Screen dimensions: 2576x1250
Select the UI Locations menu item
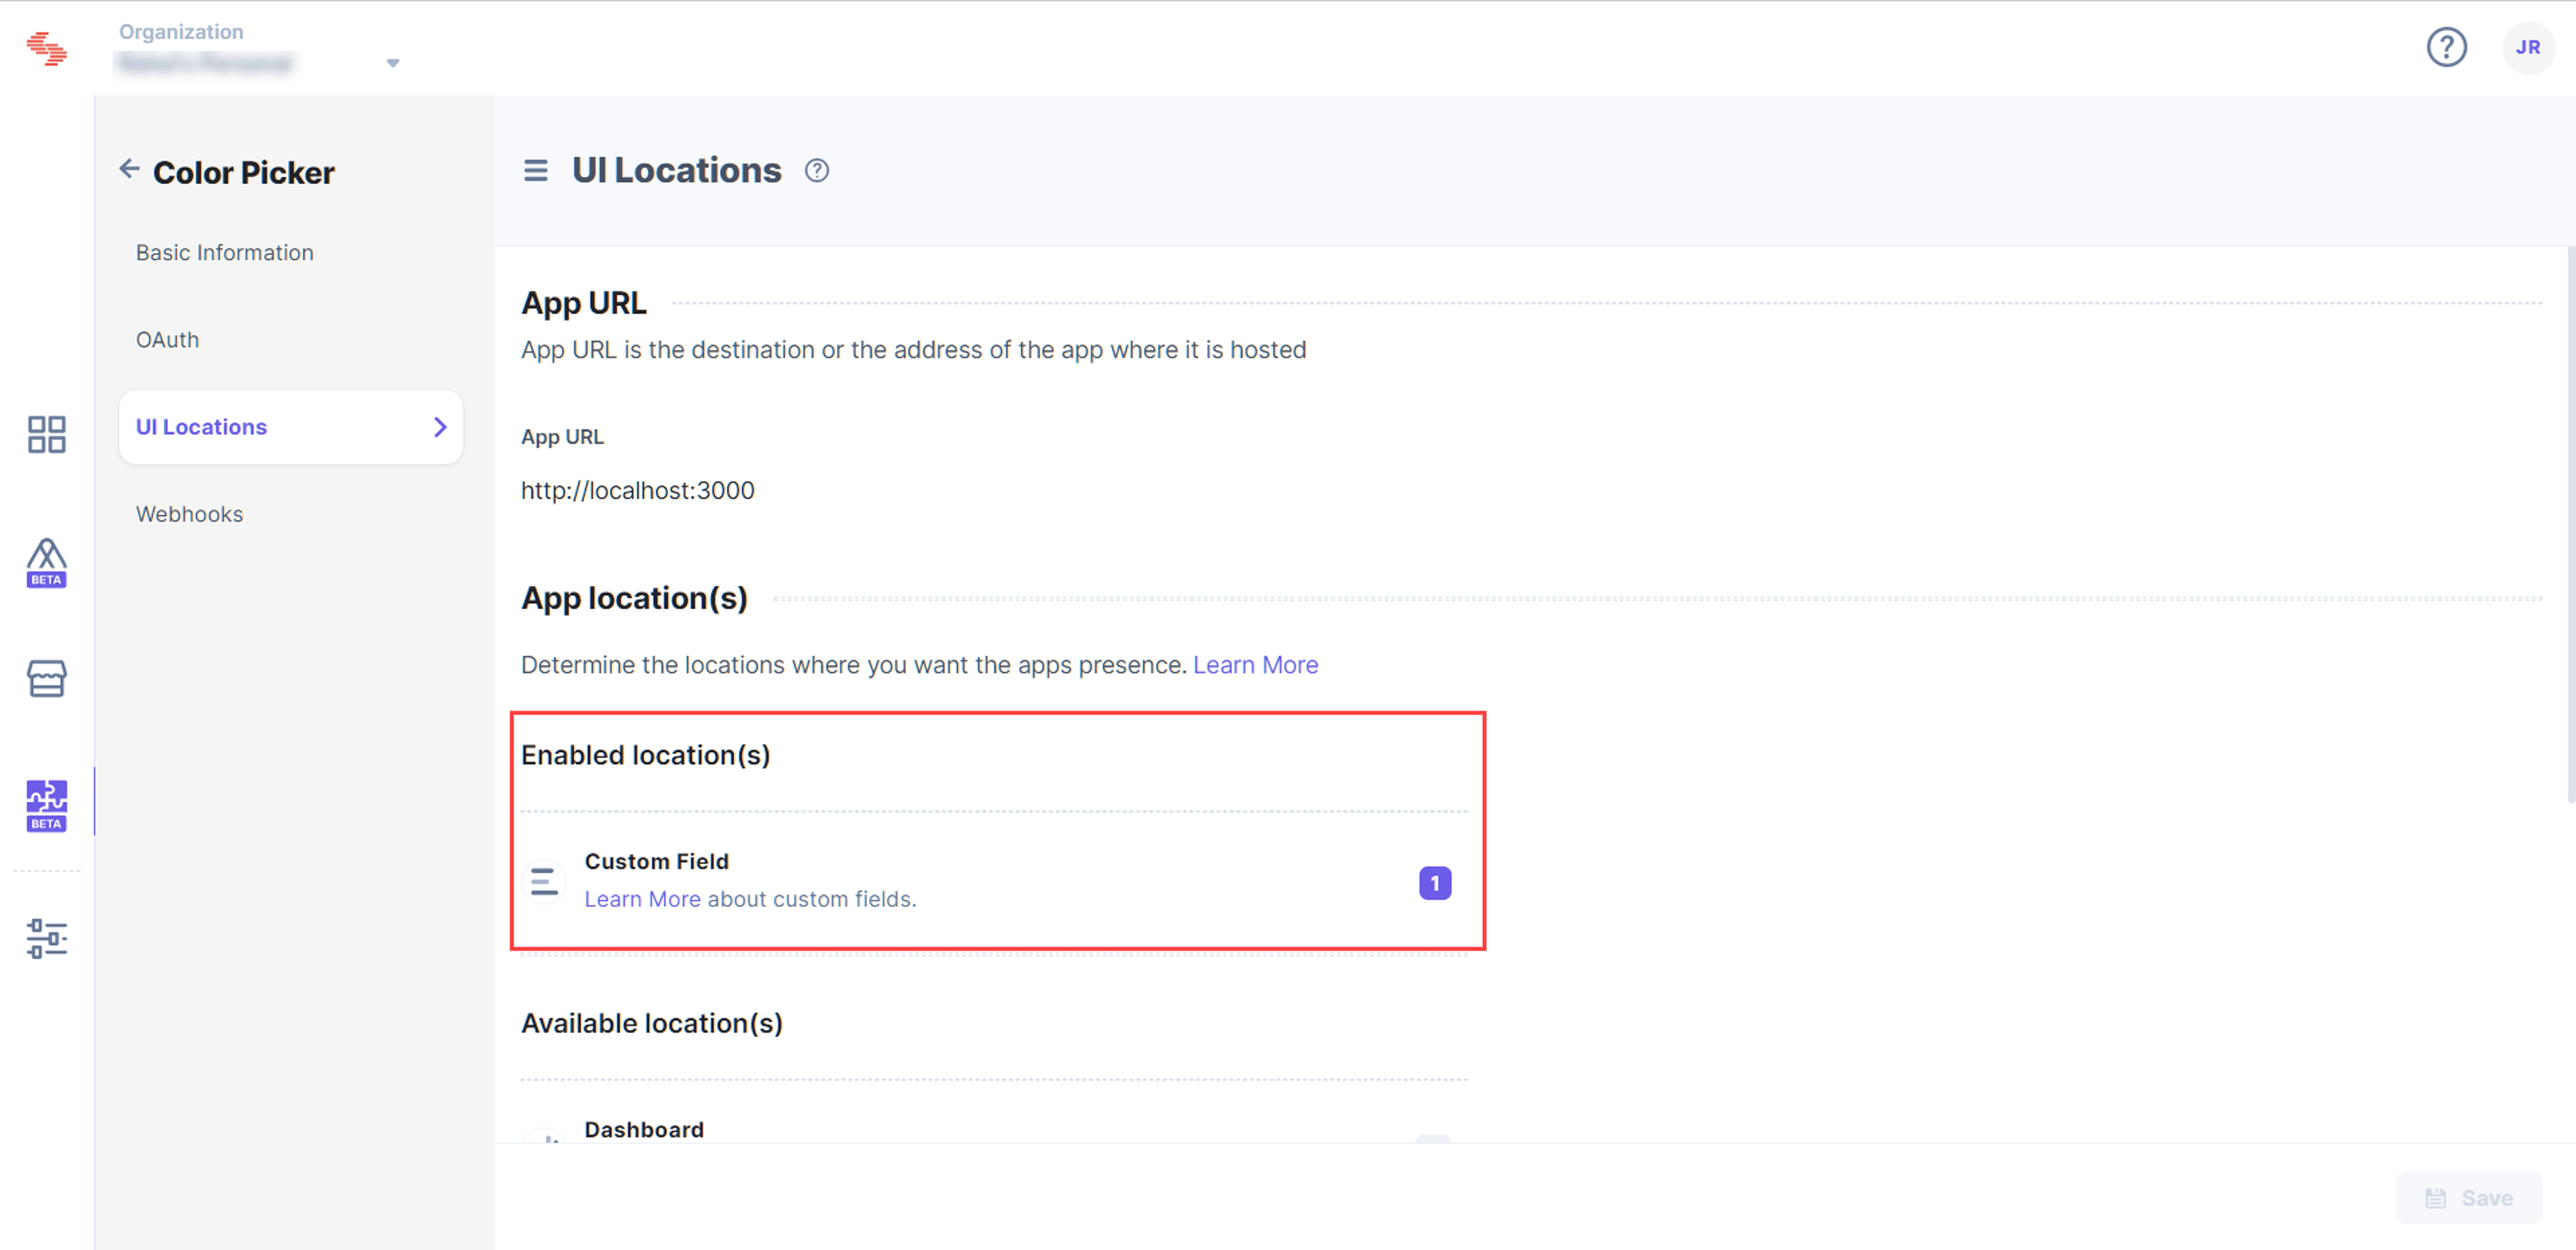coord(290,427)
